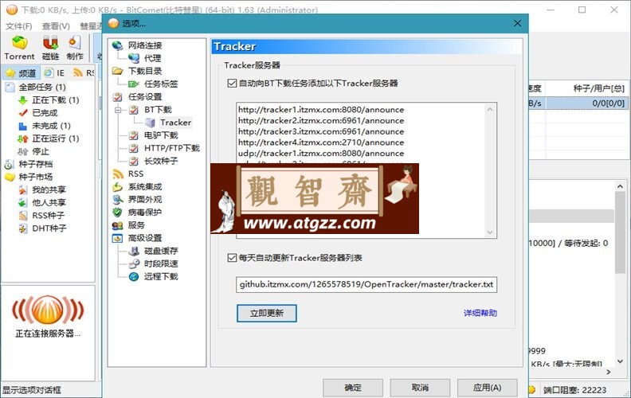Switch to the 频道 tab
631x398 pixels.
coord(22,72)
